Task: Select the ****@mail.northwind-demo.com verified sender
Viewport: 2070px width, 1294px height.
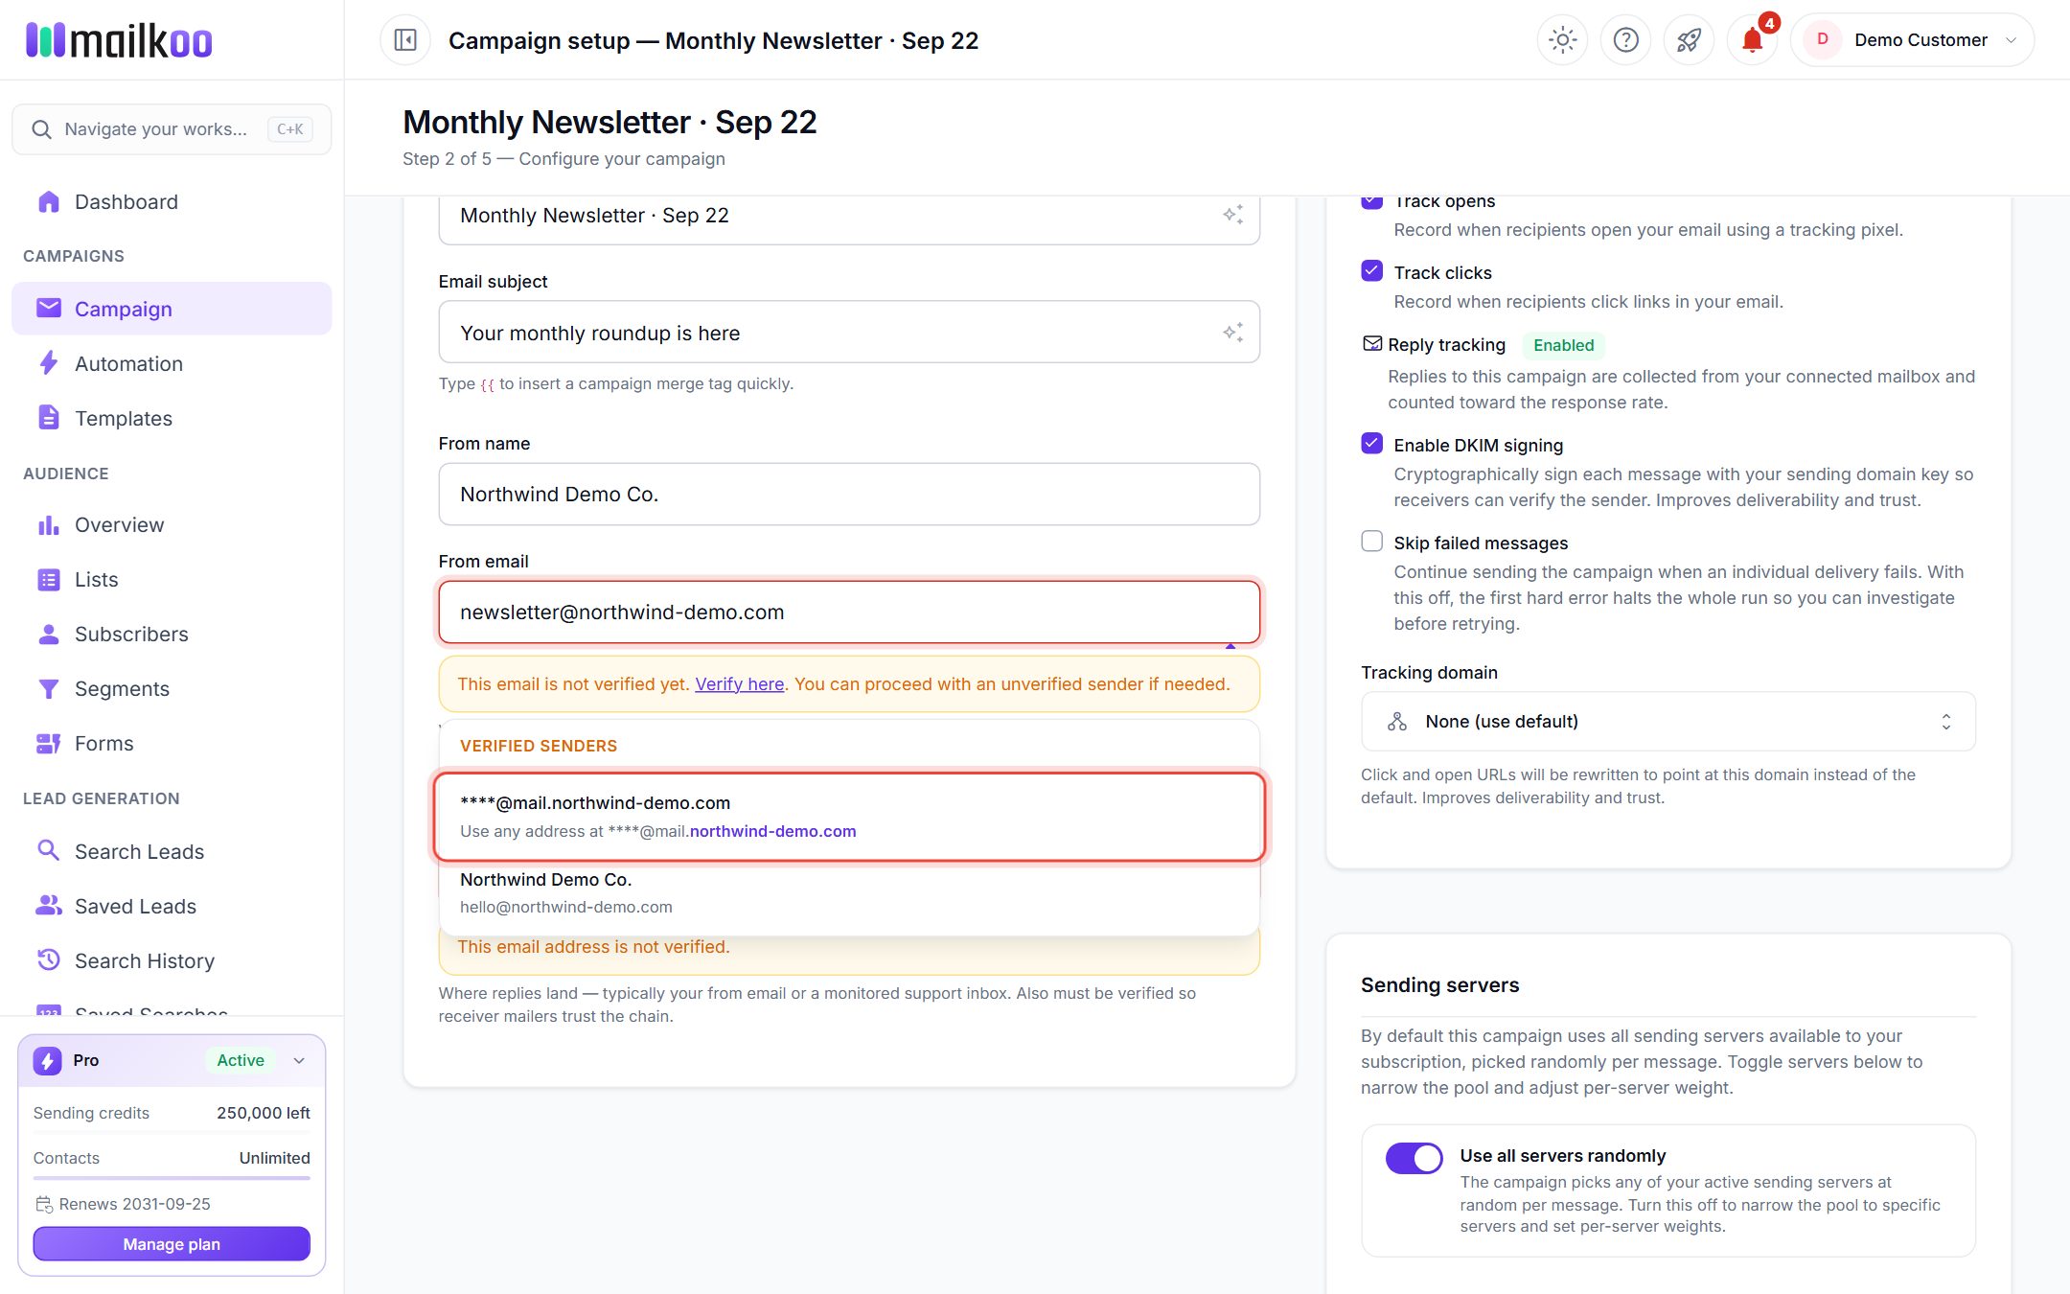Action: pyautogui.click(x=849, y=817)
